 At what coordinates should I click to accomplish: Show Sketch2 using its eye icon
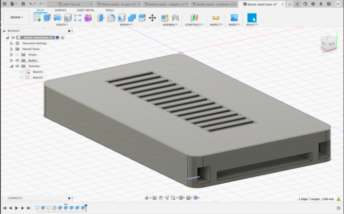(22, 78)
